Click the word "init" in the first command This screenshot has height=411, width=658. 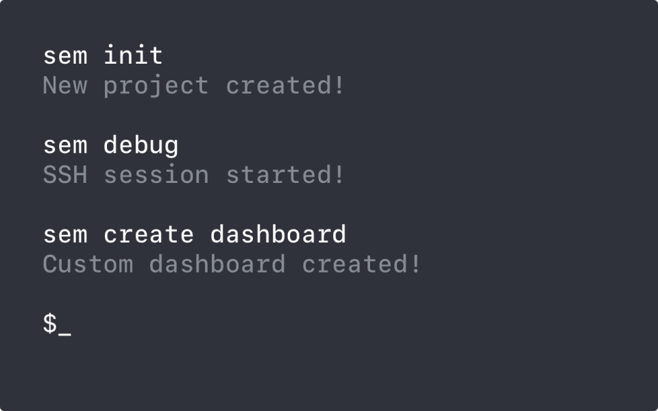pos(134,55)
